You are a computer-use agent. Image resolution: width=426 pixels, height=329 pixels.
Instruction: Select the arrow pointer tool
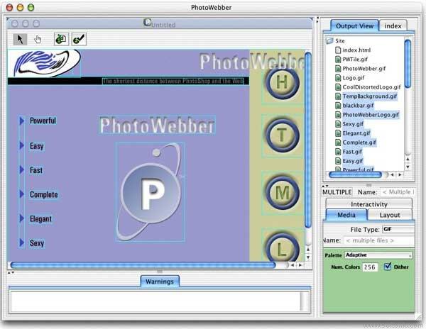pyautogui.click(x=20, y=39)
